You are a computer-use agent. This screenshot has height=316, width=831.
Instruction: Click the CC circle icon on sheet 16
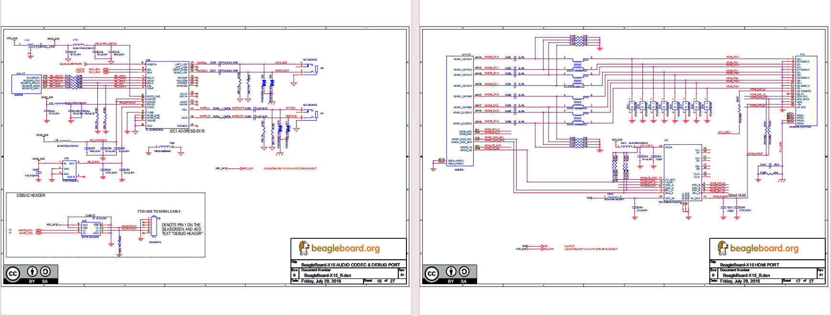click(13, 274)
